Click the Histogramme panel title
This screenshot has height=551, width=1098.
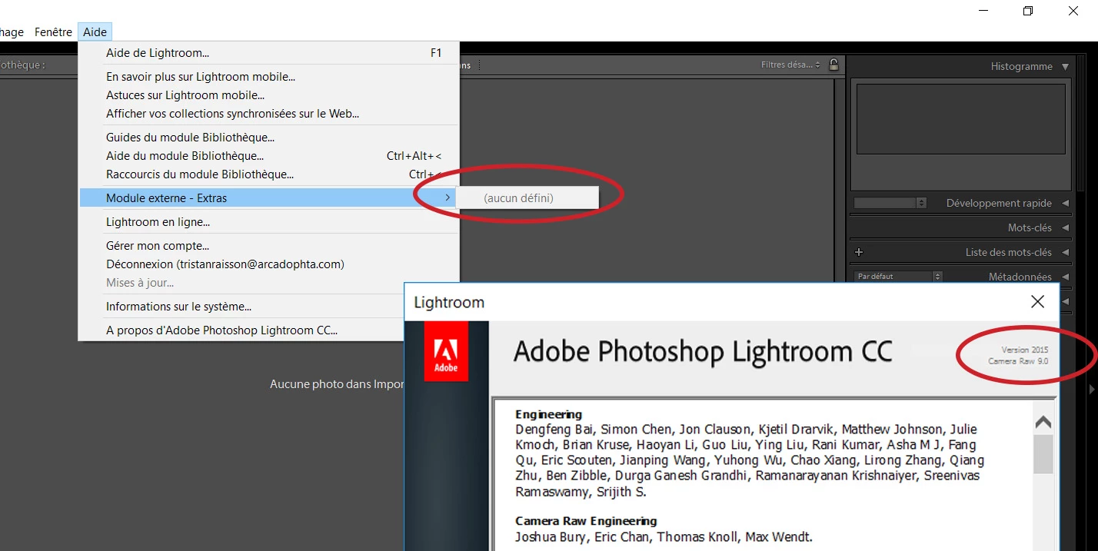1021,67
